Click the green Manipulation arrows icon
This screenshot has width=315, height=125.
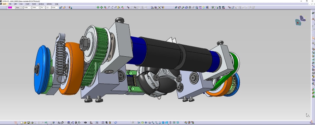click(x=98, y=8)
